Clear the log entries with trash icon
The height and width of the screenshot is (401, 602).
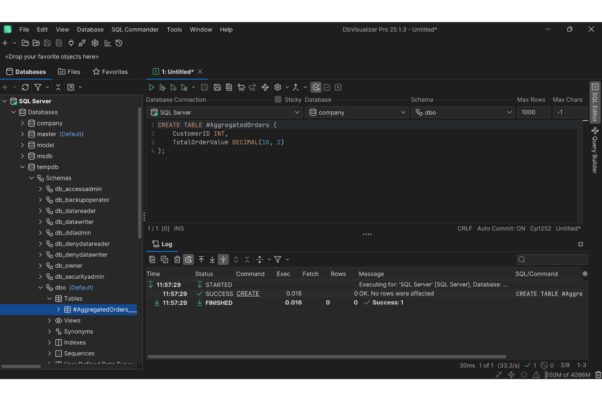pos(177,259)
